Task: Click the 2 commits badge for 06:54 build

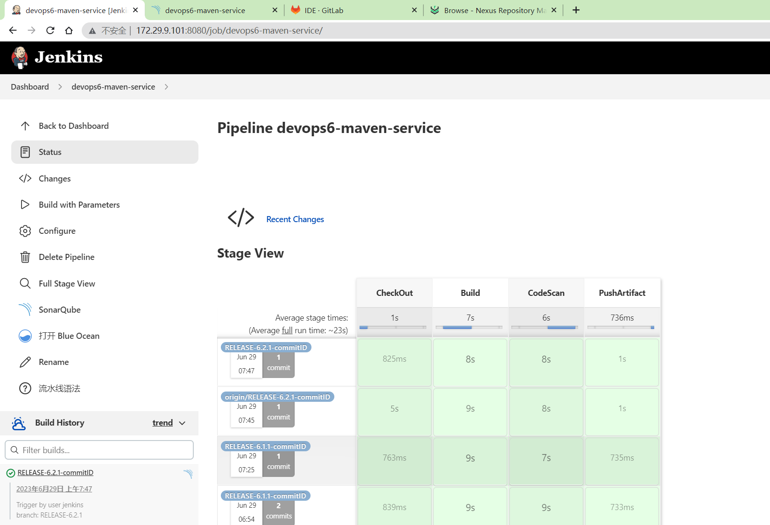Action: (x=278, y=511)
